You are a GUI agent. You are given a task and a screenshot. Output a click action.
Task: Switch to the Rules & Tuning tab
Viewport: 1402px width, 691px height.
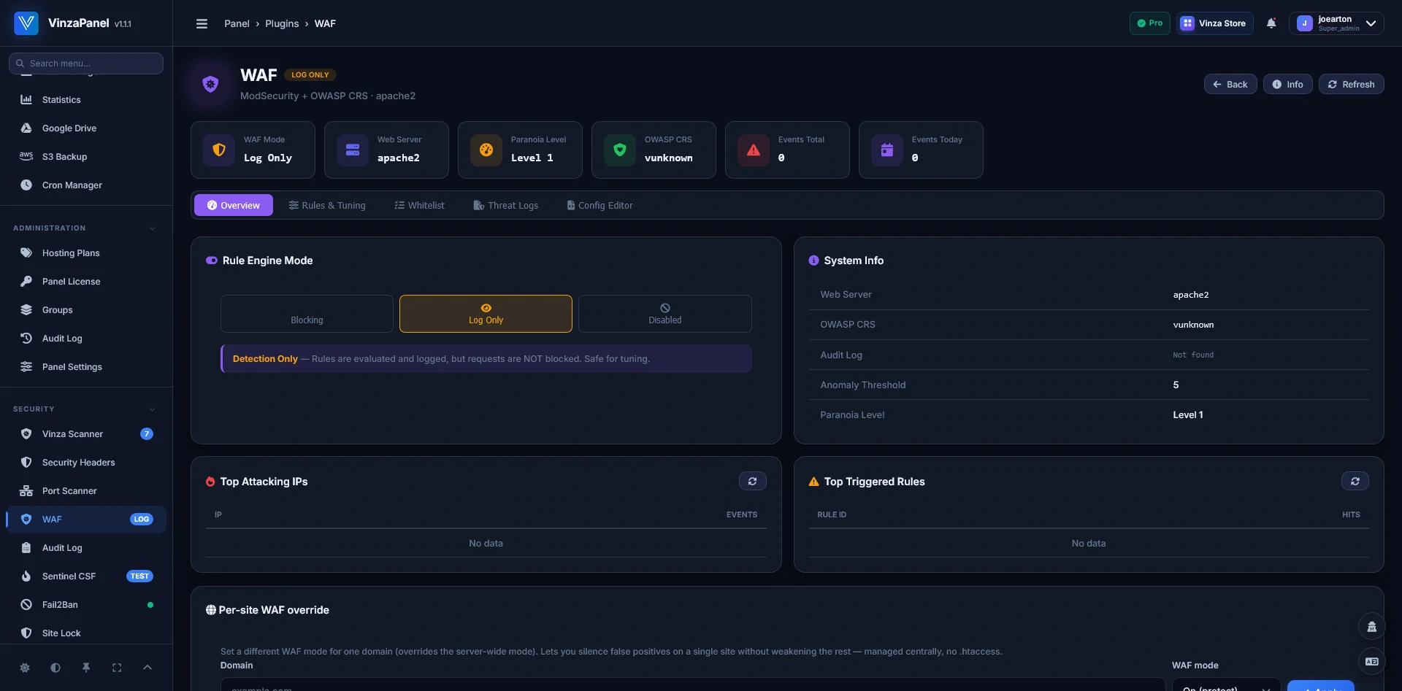327,206
